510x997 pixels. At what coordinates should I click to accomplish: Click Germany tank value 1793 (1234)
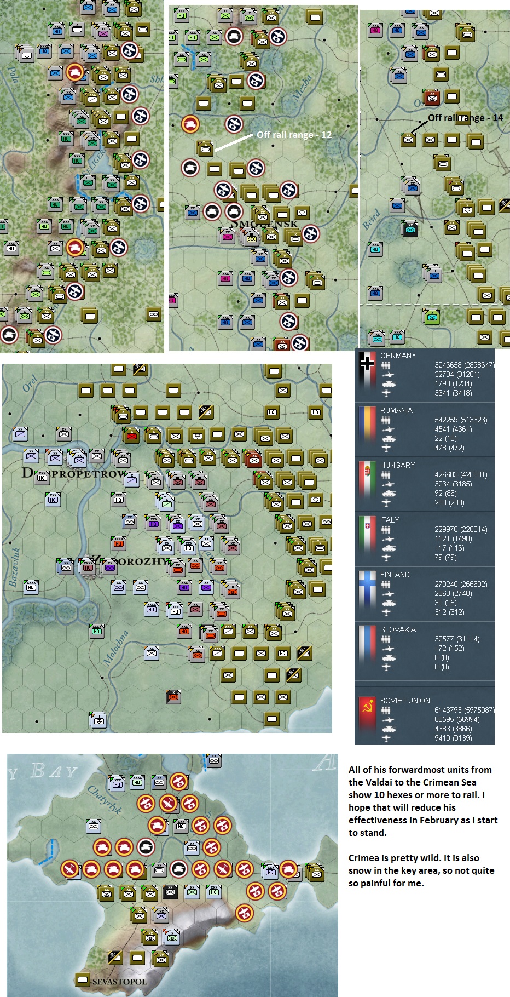pos(453,383)
